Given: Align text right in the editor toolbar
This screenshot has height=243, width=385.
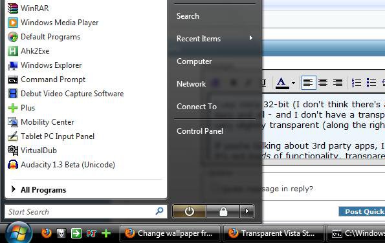Looking at the screenshot, I should point(338,83).
